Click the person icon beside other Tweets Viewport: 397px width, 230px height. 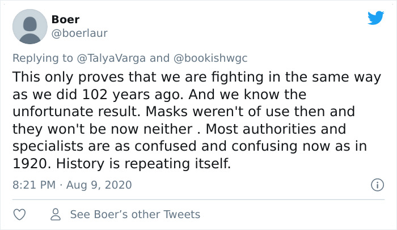tap(56, 214)
